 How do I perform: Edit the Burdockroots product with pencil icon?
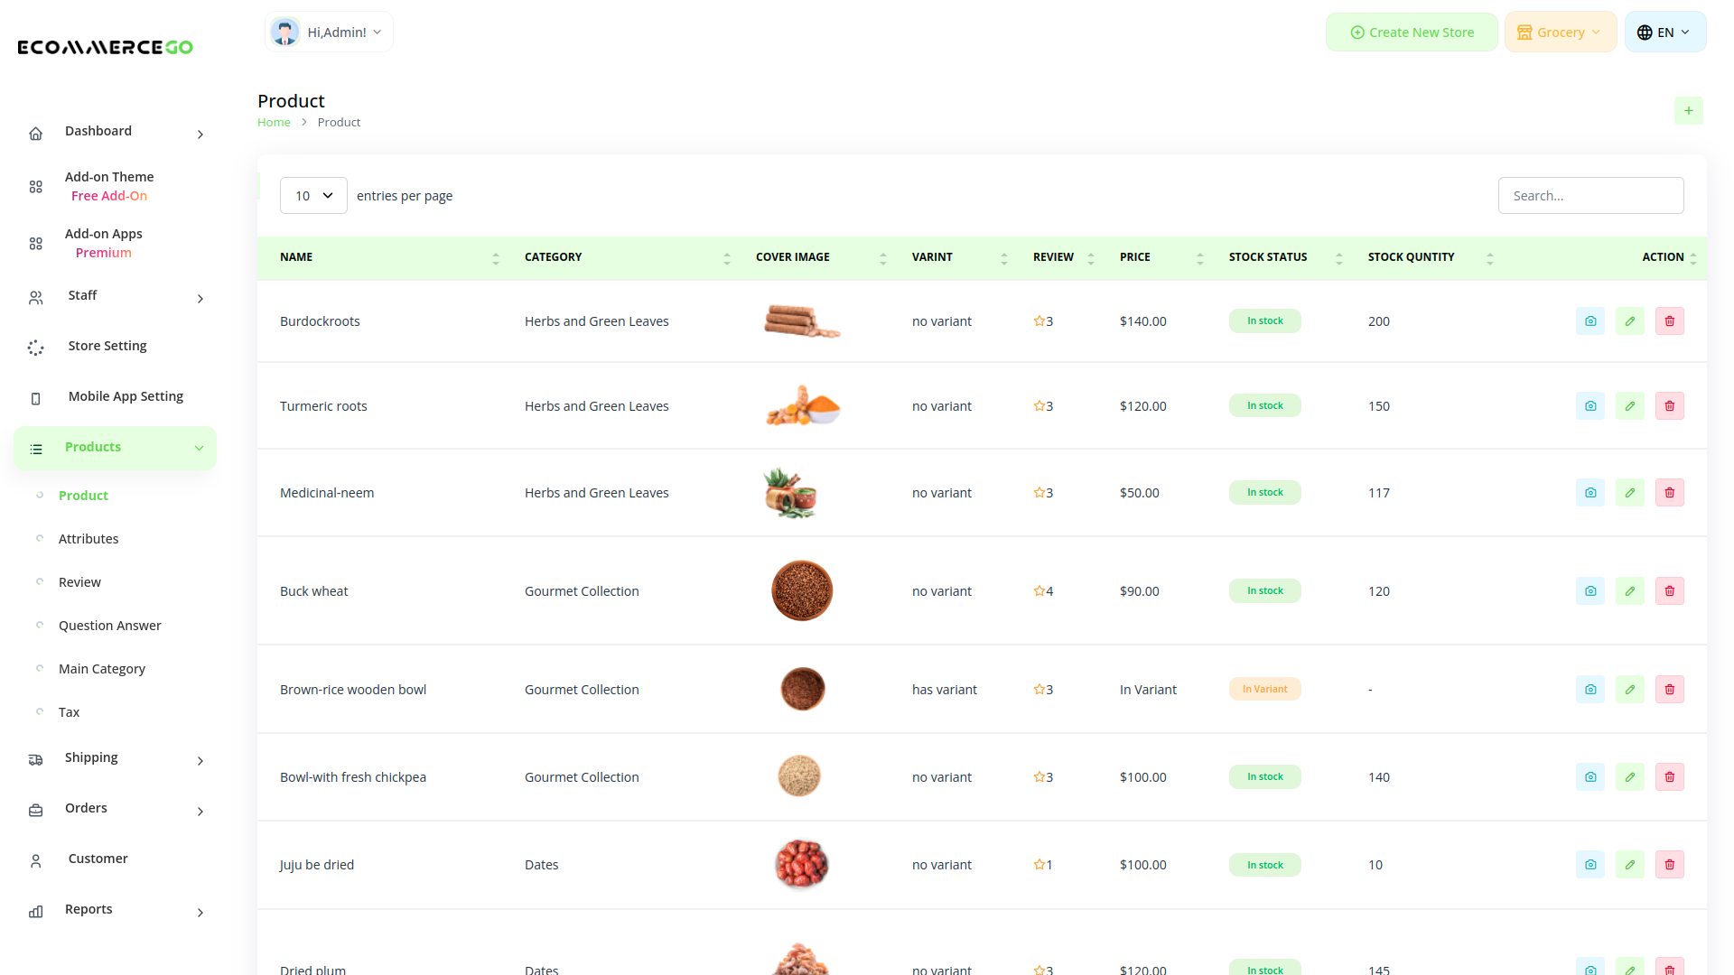pos(1629,320)
